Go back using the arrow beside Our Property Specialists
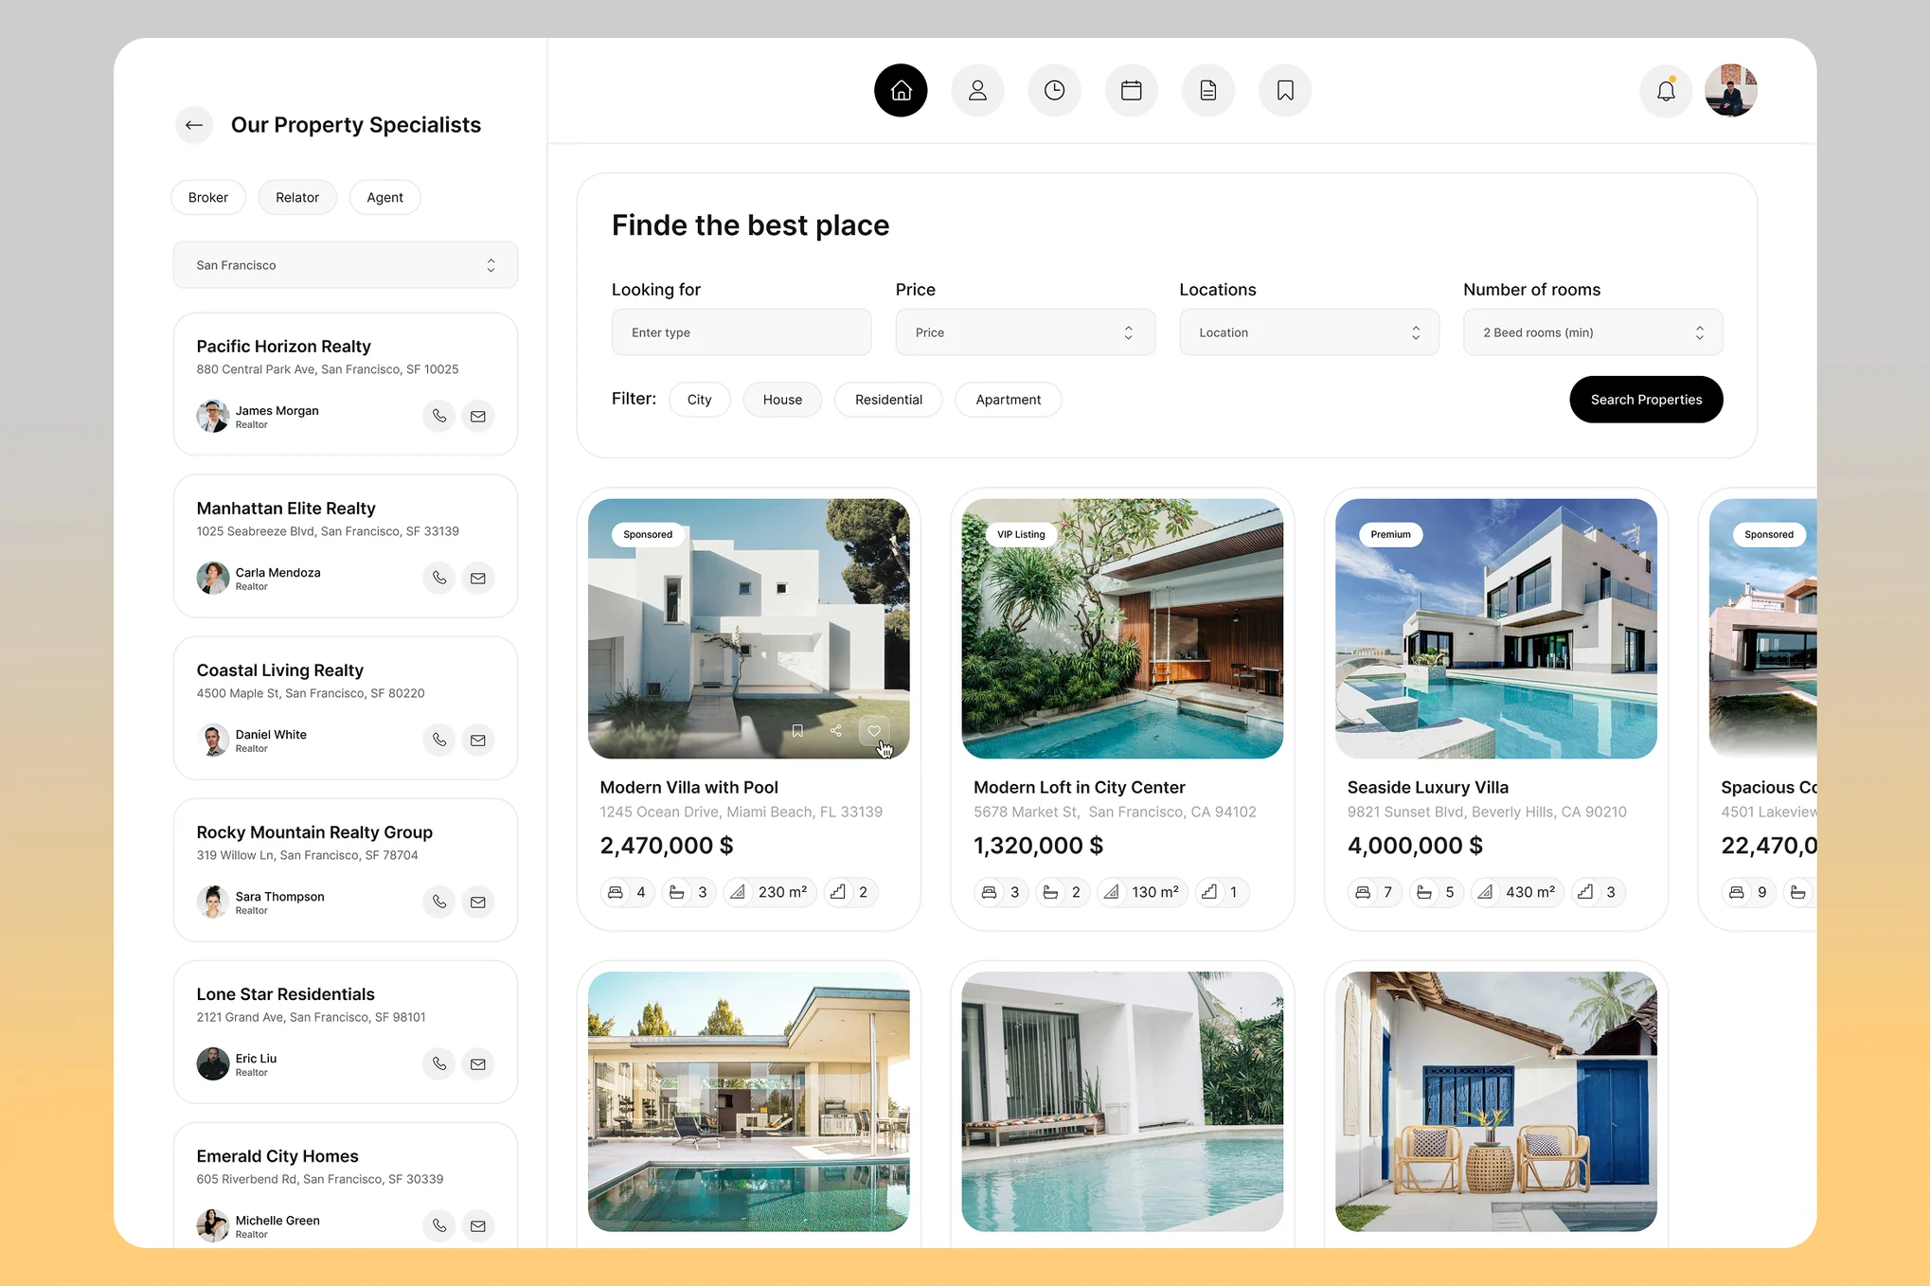This screenshot has width=1930, height=1286. point(194,125)
